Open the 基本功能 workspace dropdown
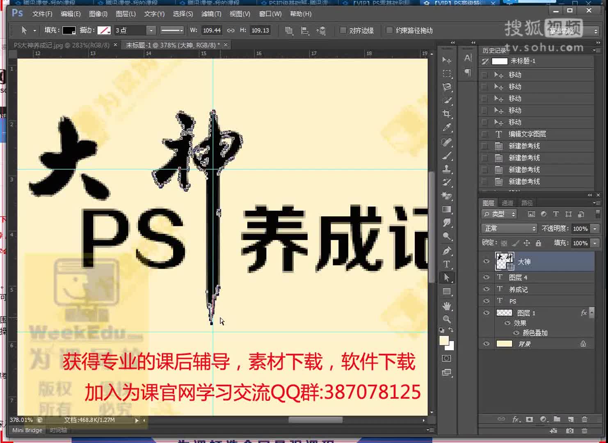The height and width of the screenshot is (443, 608). tap(572, 31)
